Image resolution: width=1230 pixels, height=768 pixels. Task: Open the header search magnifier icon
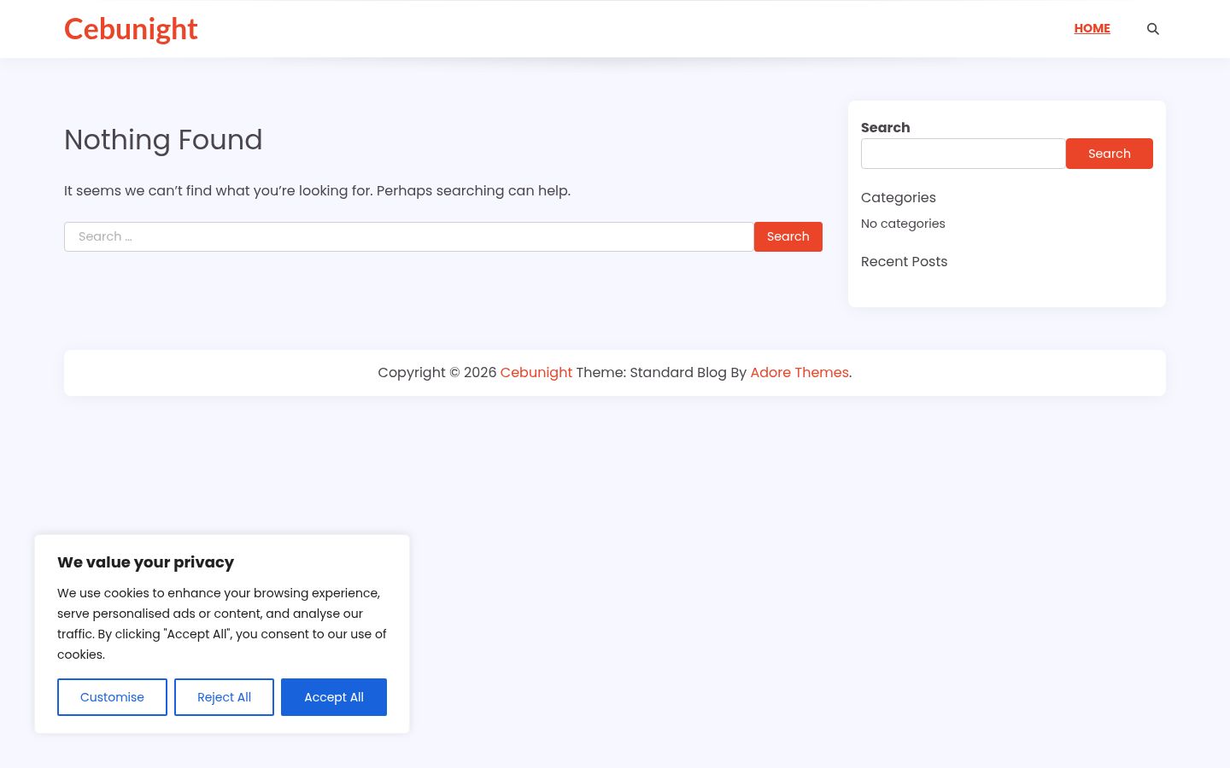click(x=1153, y=29)
